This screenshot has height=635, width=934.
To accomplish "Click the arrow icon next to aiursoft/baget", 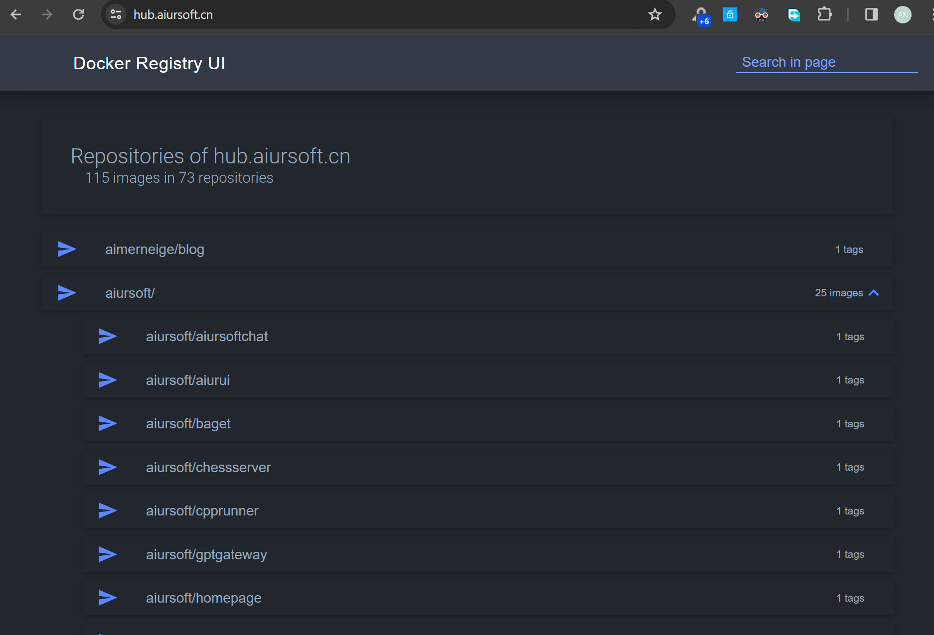I will pyautogui.click(x=107, y=424).
